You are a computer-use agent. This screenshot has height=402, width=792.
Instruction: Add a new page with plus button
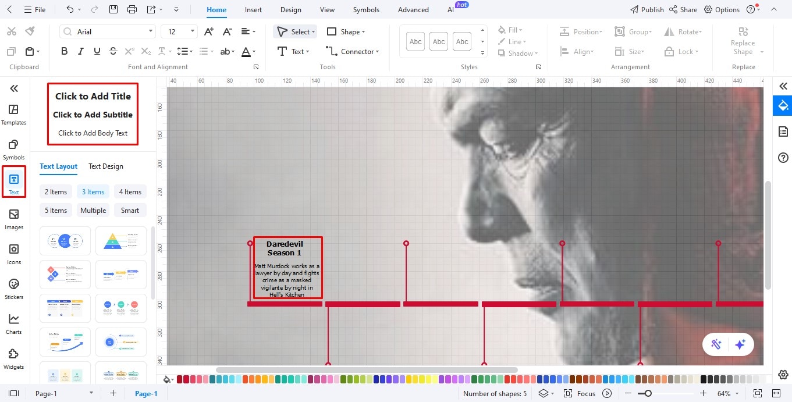point(113,393)
